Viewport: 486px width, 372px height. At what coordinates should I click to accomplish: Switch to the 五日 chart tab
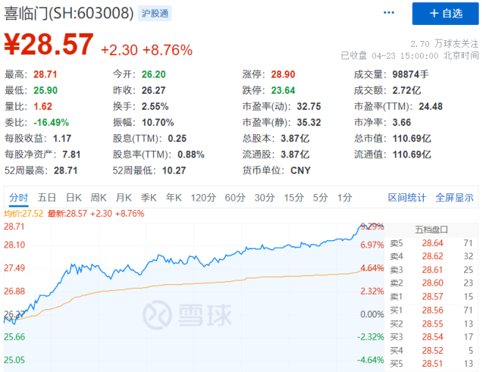pos(47,197)
